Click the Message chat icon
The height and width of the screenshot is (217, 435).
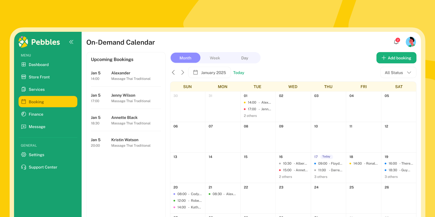(24, 127)
